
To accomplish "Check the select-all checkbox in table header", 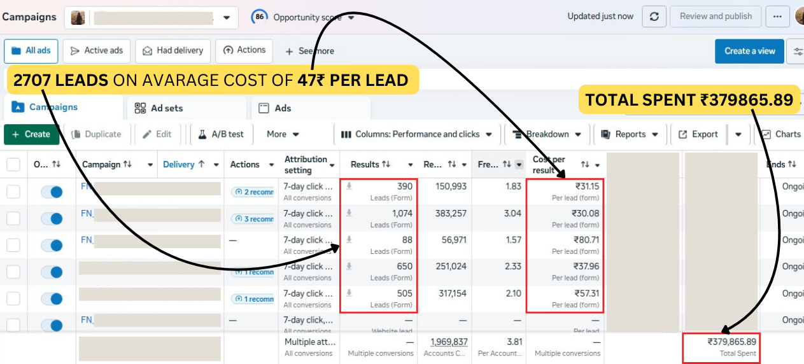I will (13, 165).
